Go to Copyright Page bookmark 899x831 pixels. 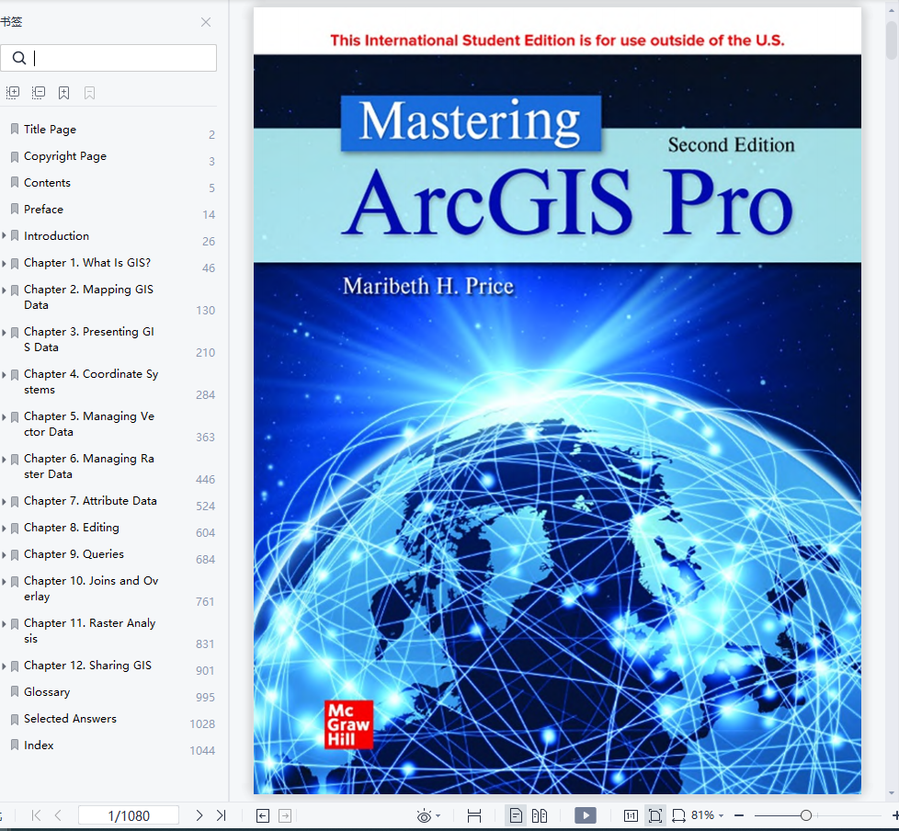65,156
